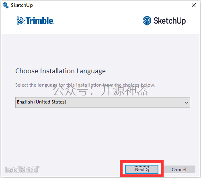Screen dimensions: 201x178
Task: Click the InstallShield logo
Action: (23, 170)
